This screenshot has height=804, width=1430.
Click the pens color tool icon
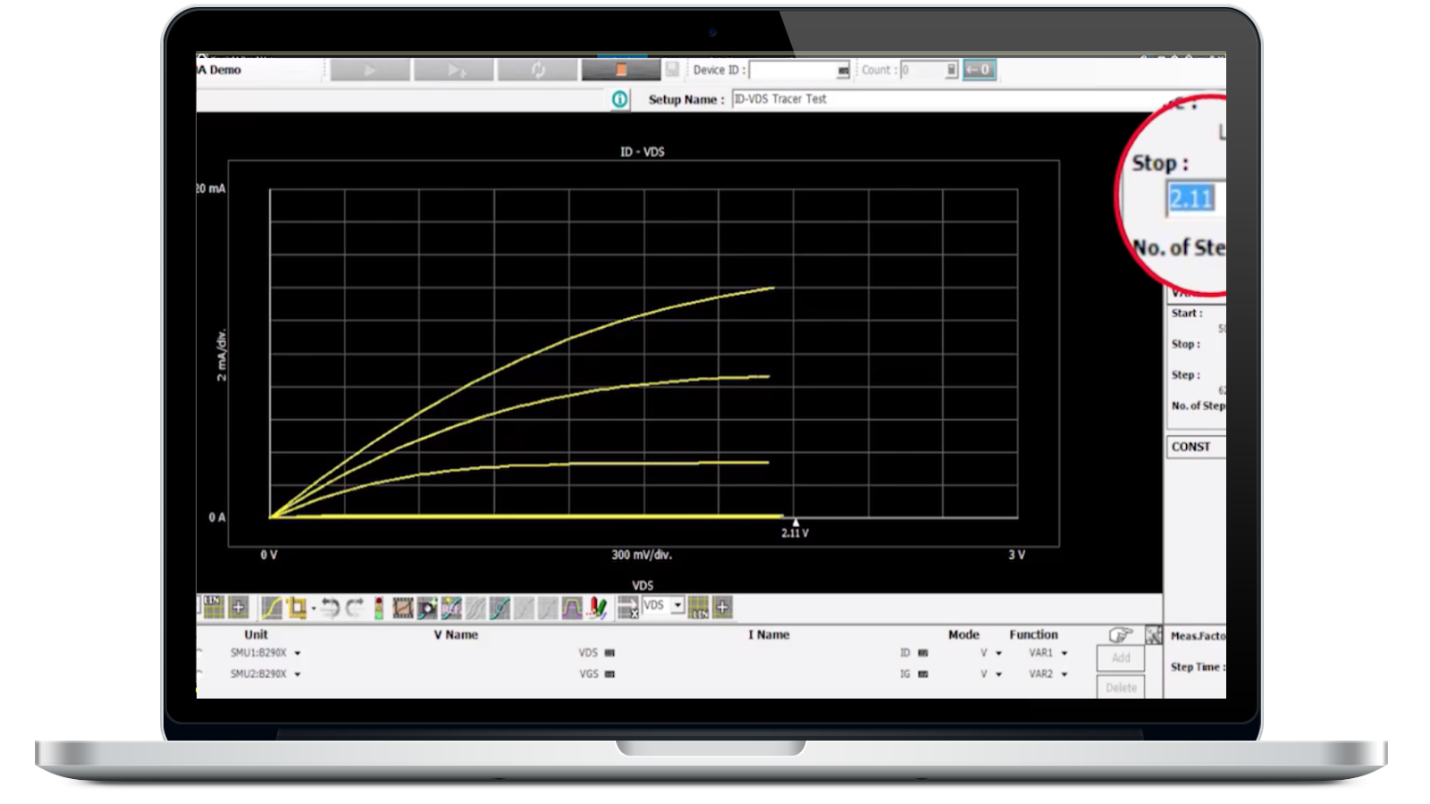[597, 608]
